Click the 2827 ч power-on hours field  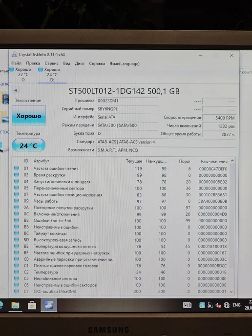219,134
